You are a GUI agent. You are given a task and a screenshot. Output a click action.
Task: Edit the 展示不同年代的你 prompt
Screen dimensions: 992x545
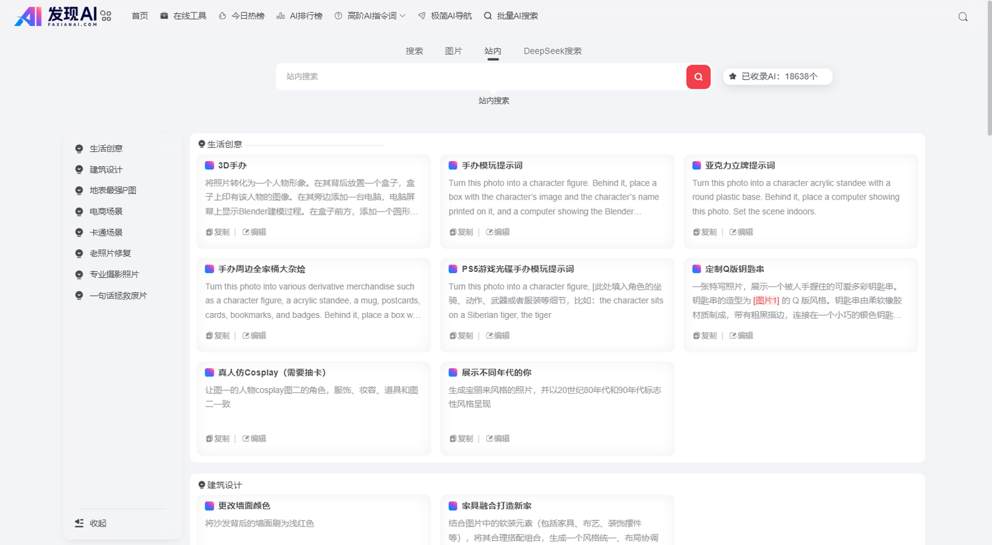tap(498, 438)
